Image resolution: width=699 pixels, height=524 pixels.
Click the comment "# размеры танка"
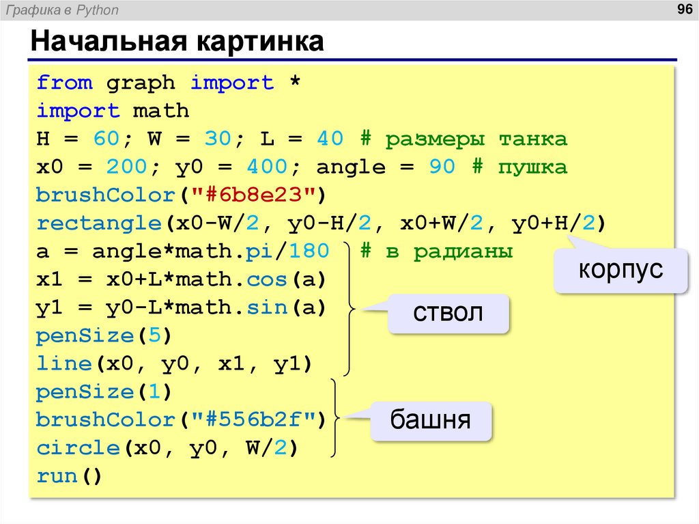[x=463, y=139]
